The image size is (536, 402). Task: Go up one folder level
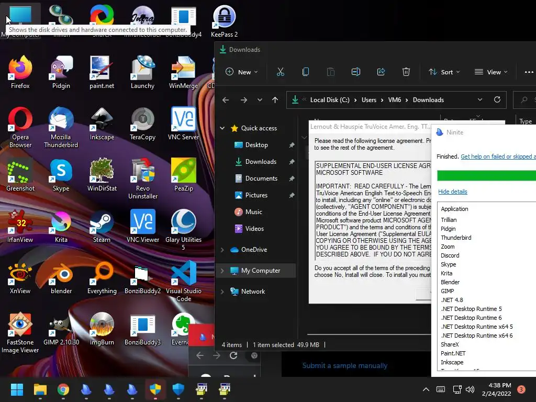pyautogui.click(x=275, y=100)
